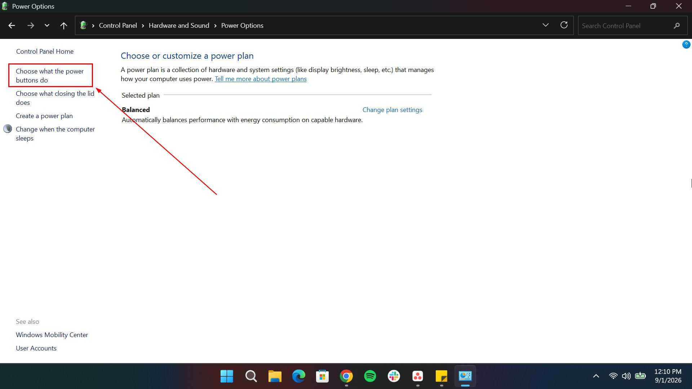Expand the chevron after Control Panel breadcrumb
Image resolution: width=692 pixels, height=389 pixels.
coord(143,26)
